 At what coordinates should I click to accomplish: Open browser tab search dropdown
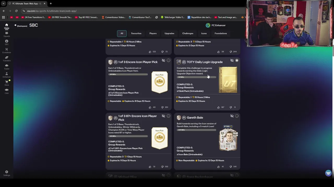coord(3,4)
